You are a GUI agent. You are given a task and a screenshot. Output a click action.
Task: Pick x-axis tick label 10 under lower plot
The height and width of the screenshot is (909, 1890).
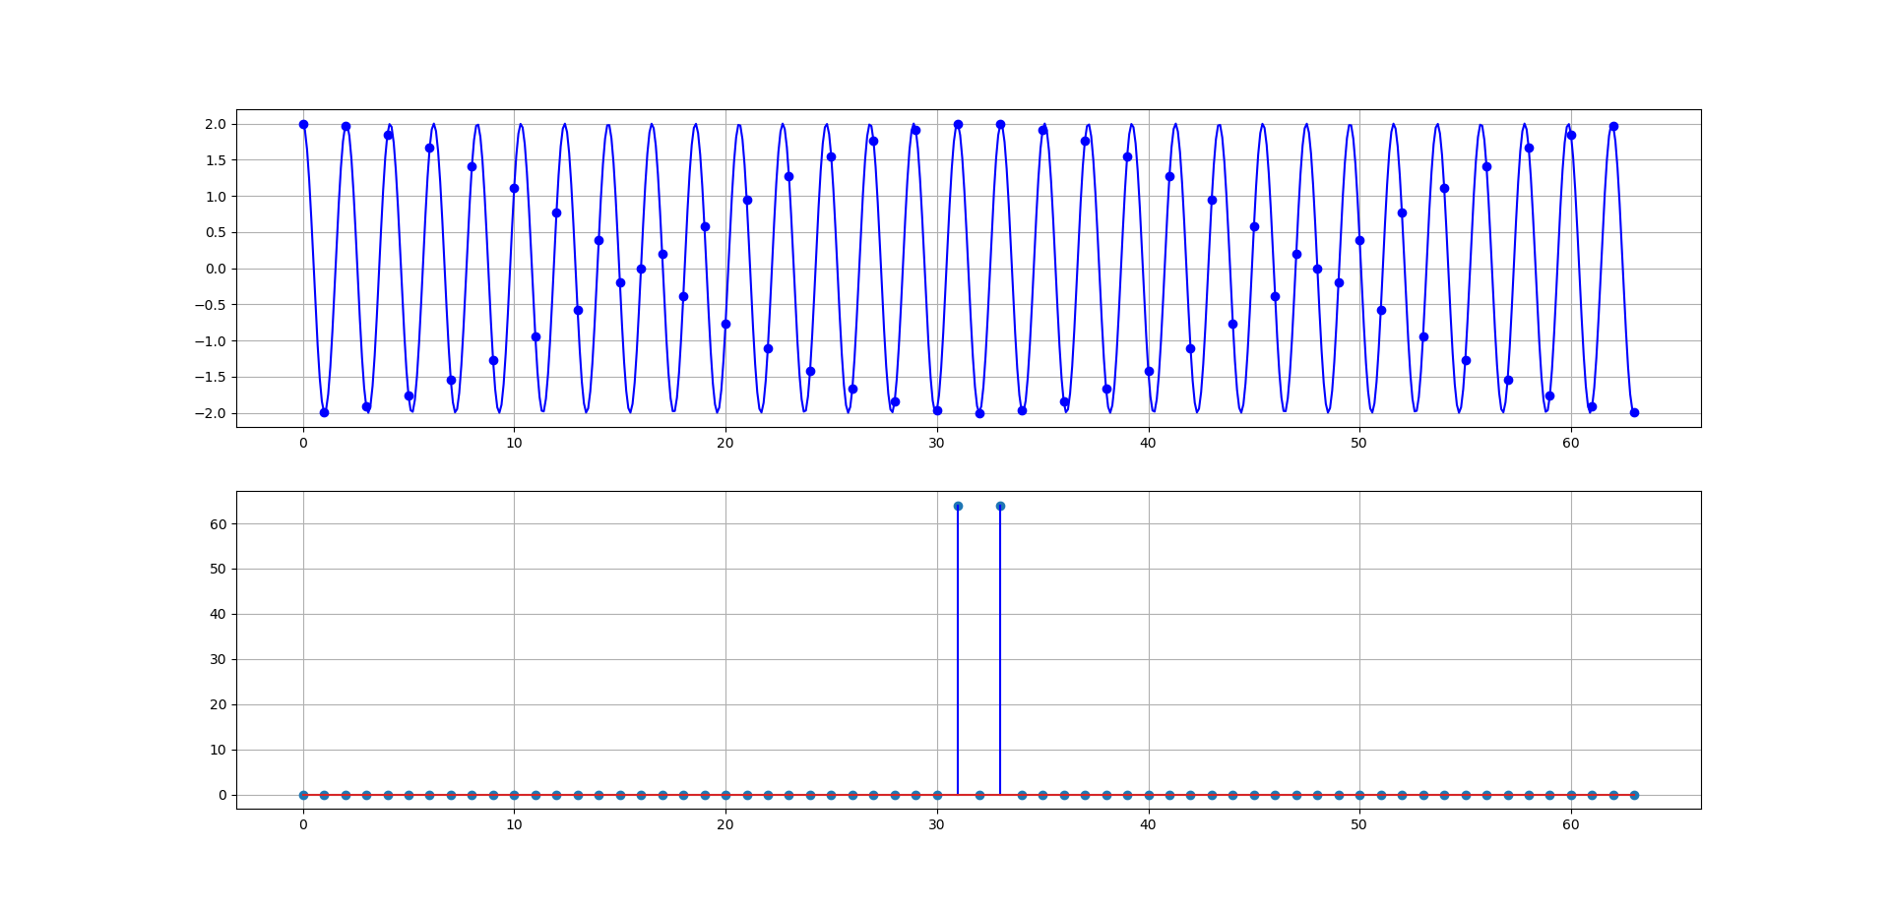coord(514,824)
